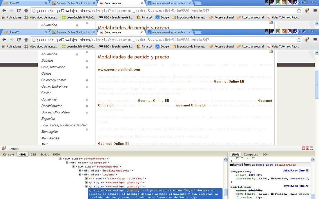
Task: Close the Cómo comprar tab in lower tab strip
Action: [x=142, y=32]
